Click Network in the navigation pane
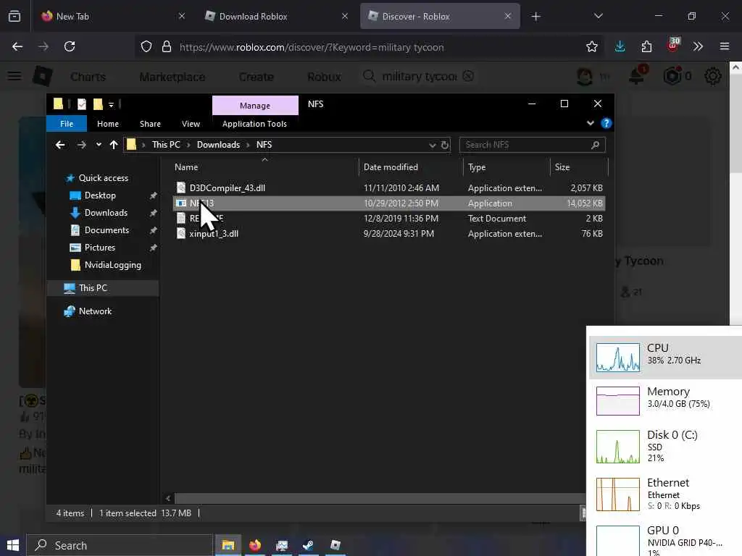The height and width of the screenshot is (556, 742). [x=95, y=311]
